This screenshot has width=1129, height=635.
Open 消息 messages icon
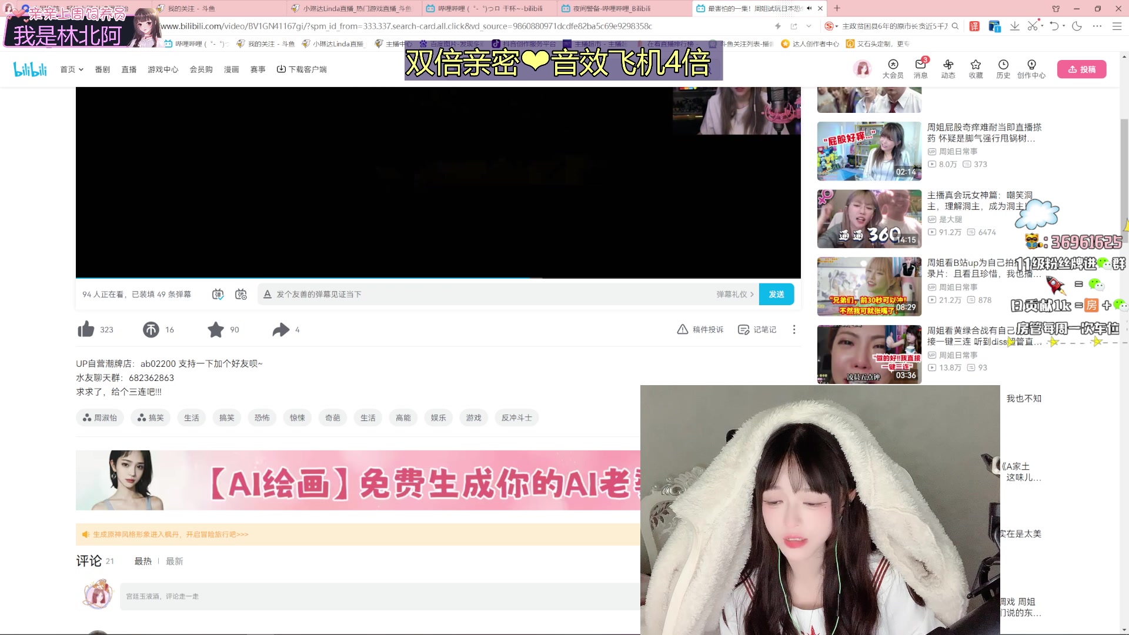[920, 69]
